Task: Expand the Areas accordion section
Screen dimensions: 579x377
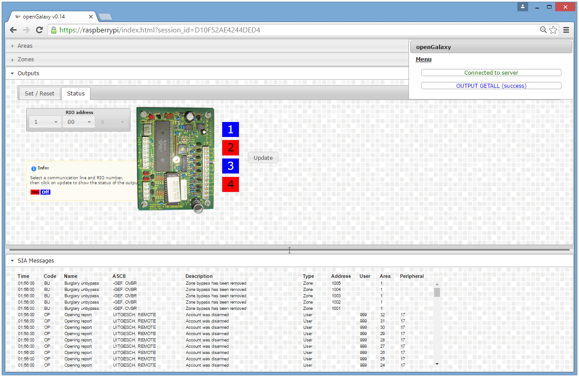Action: pyautogui.click(x=25, y=46)
